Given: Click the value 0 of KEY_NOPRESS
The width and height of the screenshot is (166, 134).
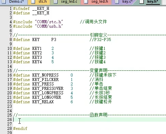Looking at the screenshot, I should (72, 75).
